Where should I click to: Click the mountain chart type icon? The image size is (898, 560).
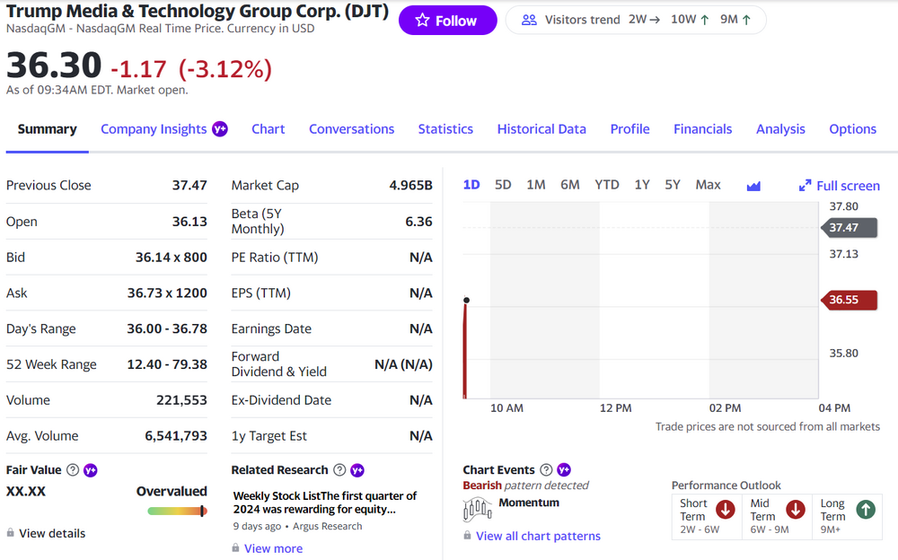tap(753, 186)
